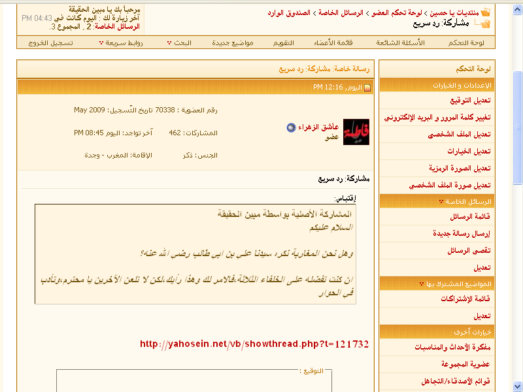Click the 'تاريخ التسجيل: May 2009' text
Viewport: 523px width, 392px height.
coord(113,110)
